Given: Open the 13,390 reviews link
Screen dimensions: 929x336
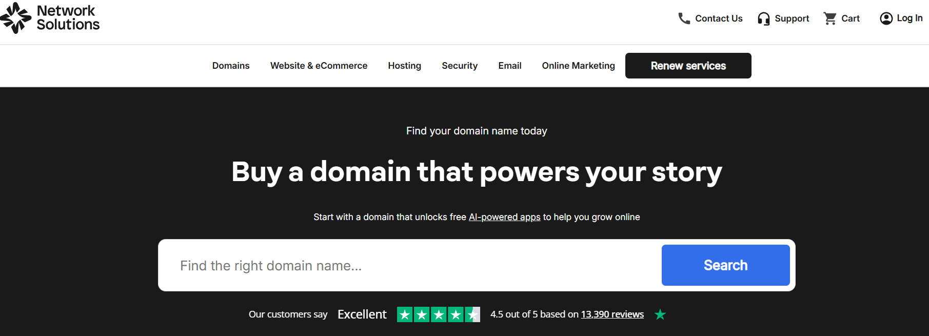Looking at the screenshot, I should coord(612,314).
